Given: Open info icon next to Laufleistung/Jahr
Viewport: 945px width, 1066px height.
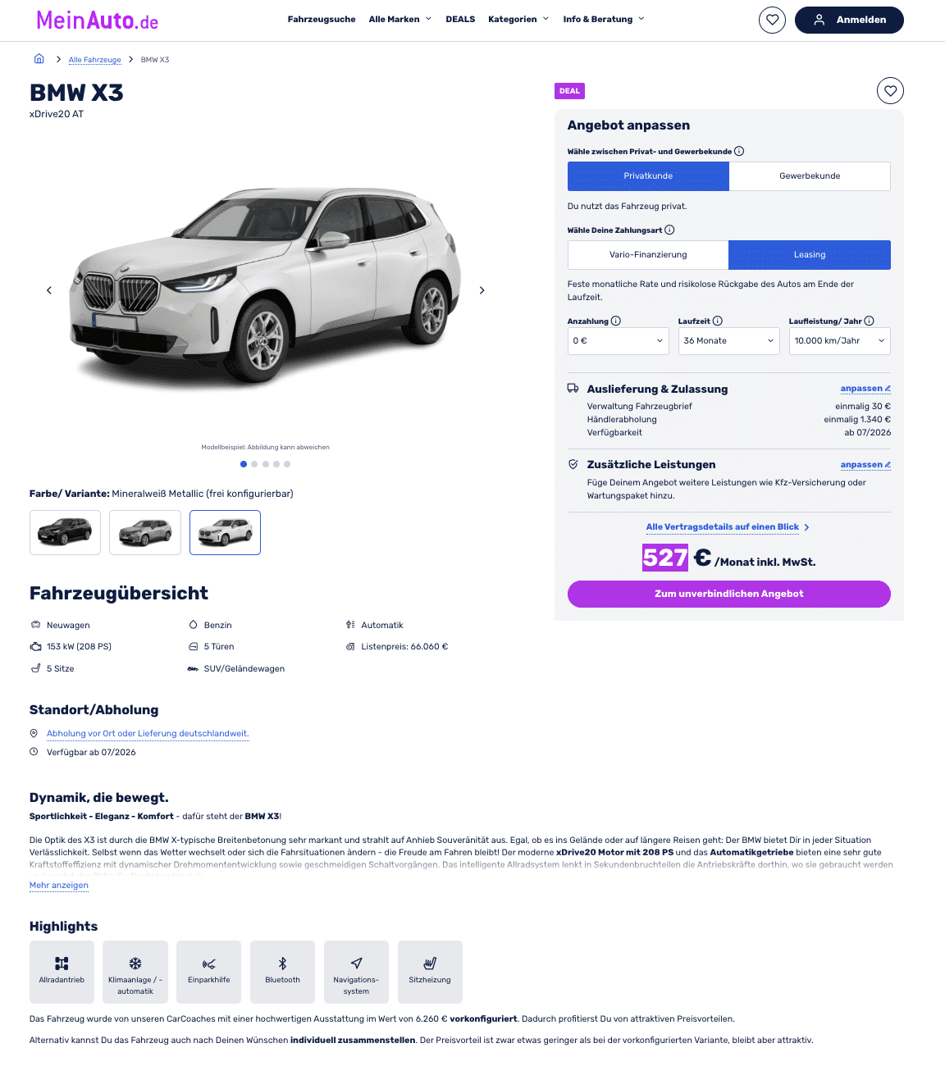Looking at the screenshot, I should 870,321.
